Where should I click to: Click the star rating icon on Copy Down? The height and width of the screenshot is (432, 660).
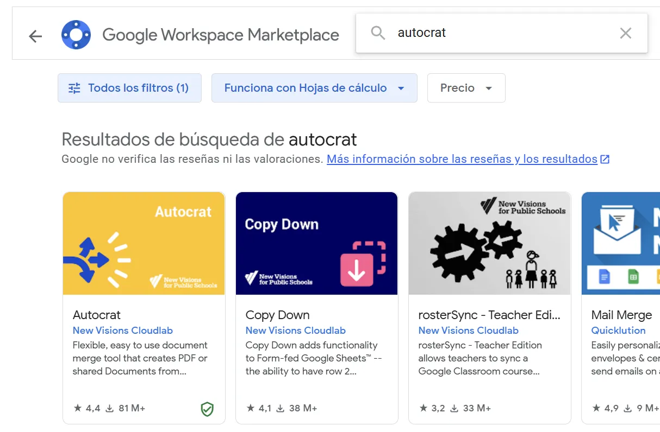[250, 408]
